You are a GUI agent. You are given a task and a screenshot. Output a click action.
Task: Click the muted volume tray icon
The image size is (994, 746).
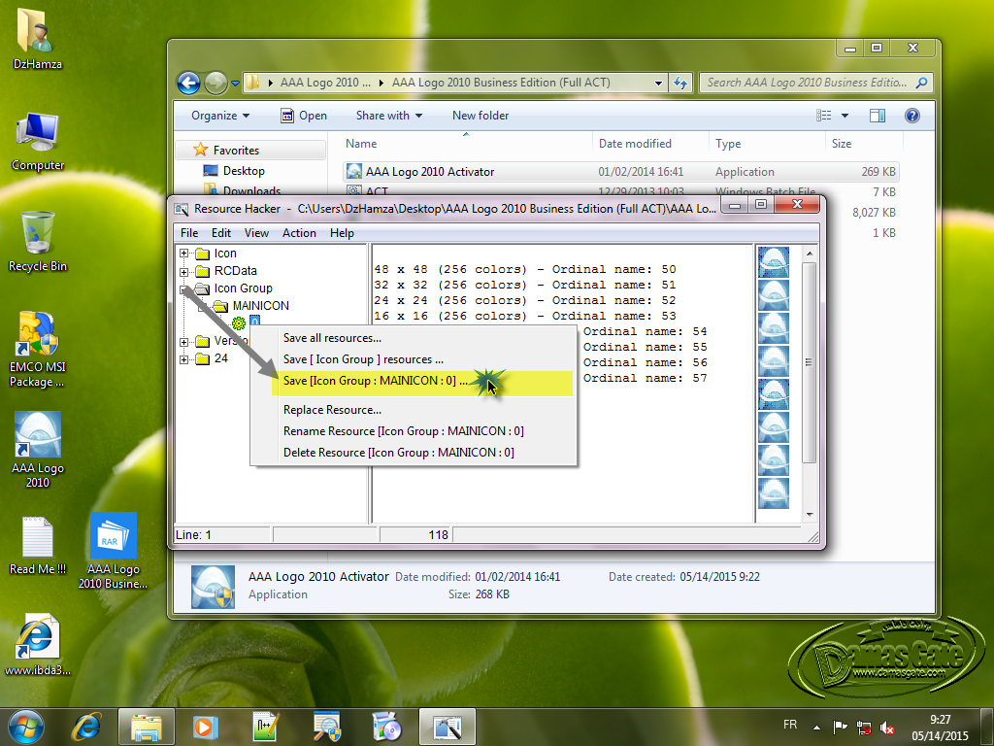coord(887,728)
